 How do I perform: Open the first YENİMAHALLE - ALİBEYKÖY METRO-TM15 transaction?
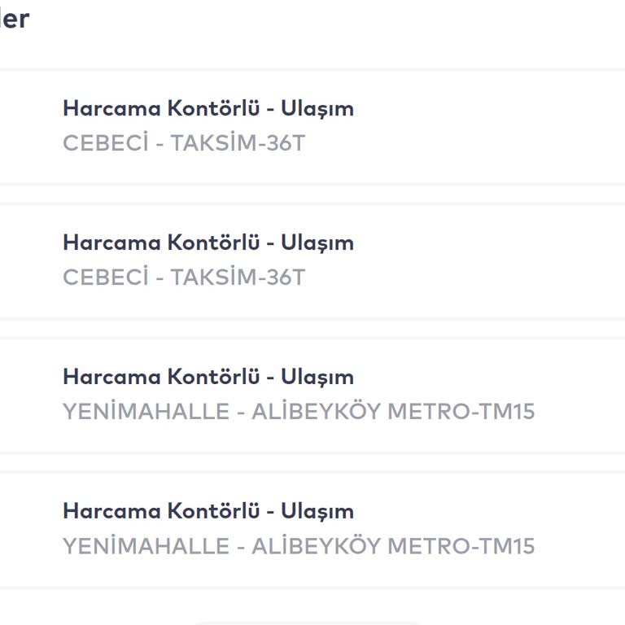point(326,396)
